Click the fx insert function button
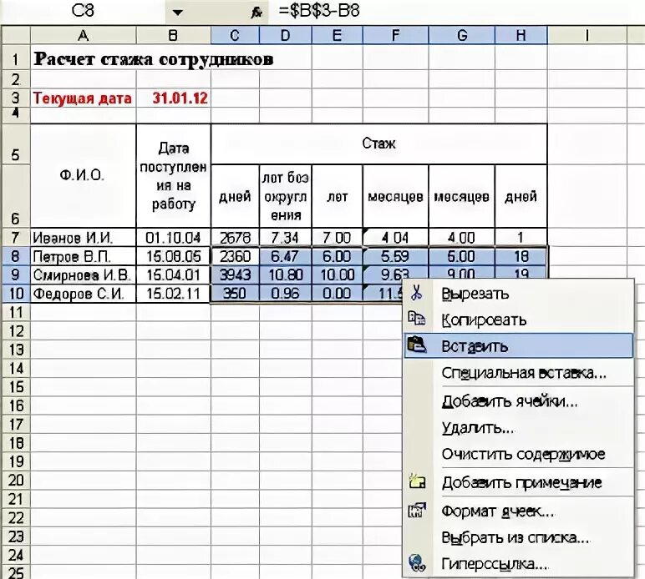 256,13
